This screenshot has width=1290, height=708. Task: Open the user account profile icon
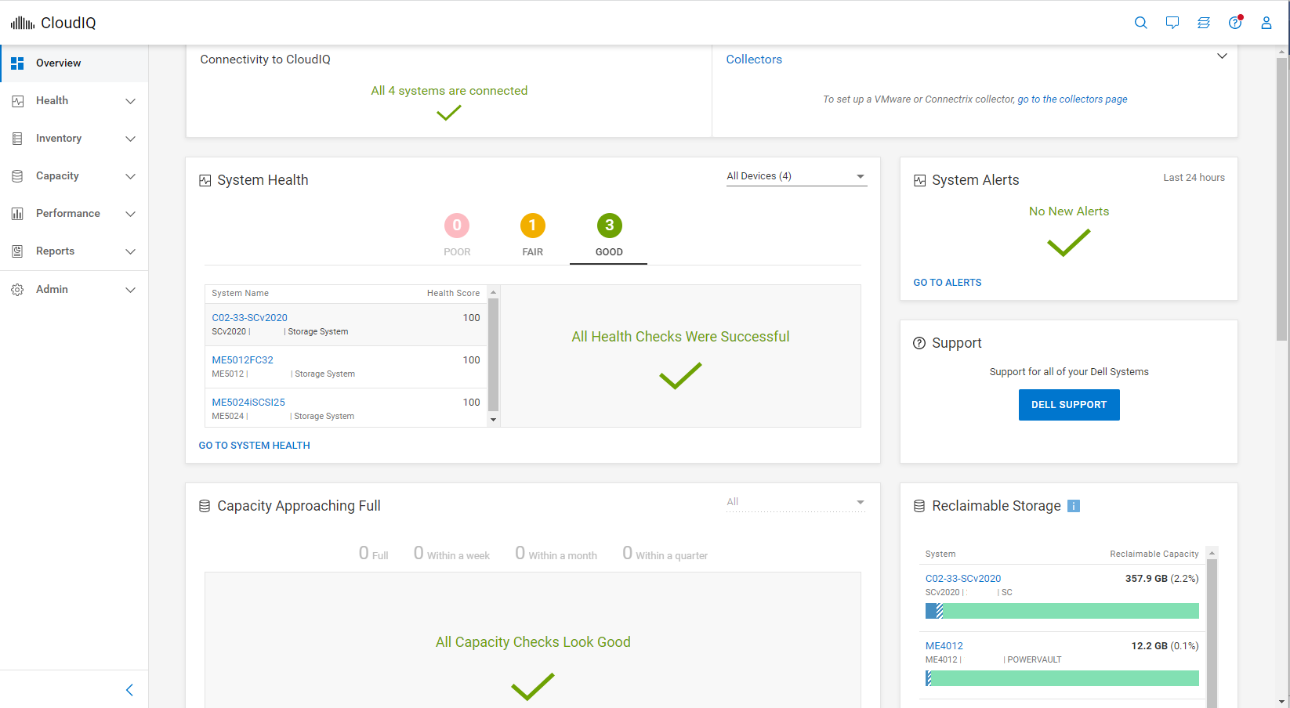click(1266, 23)
